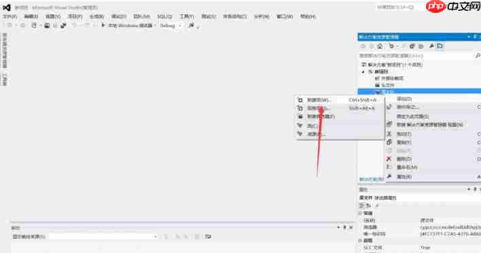This screenshot has height=253, width=481.
Task: Click the New Filter folder icon in the submenu
Action: (300, 116)
